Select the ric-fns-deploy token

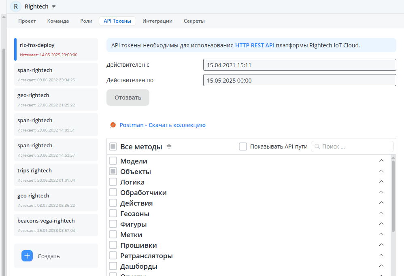pos(56,49)
